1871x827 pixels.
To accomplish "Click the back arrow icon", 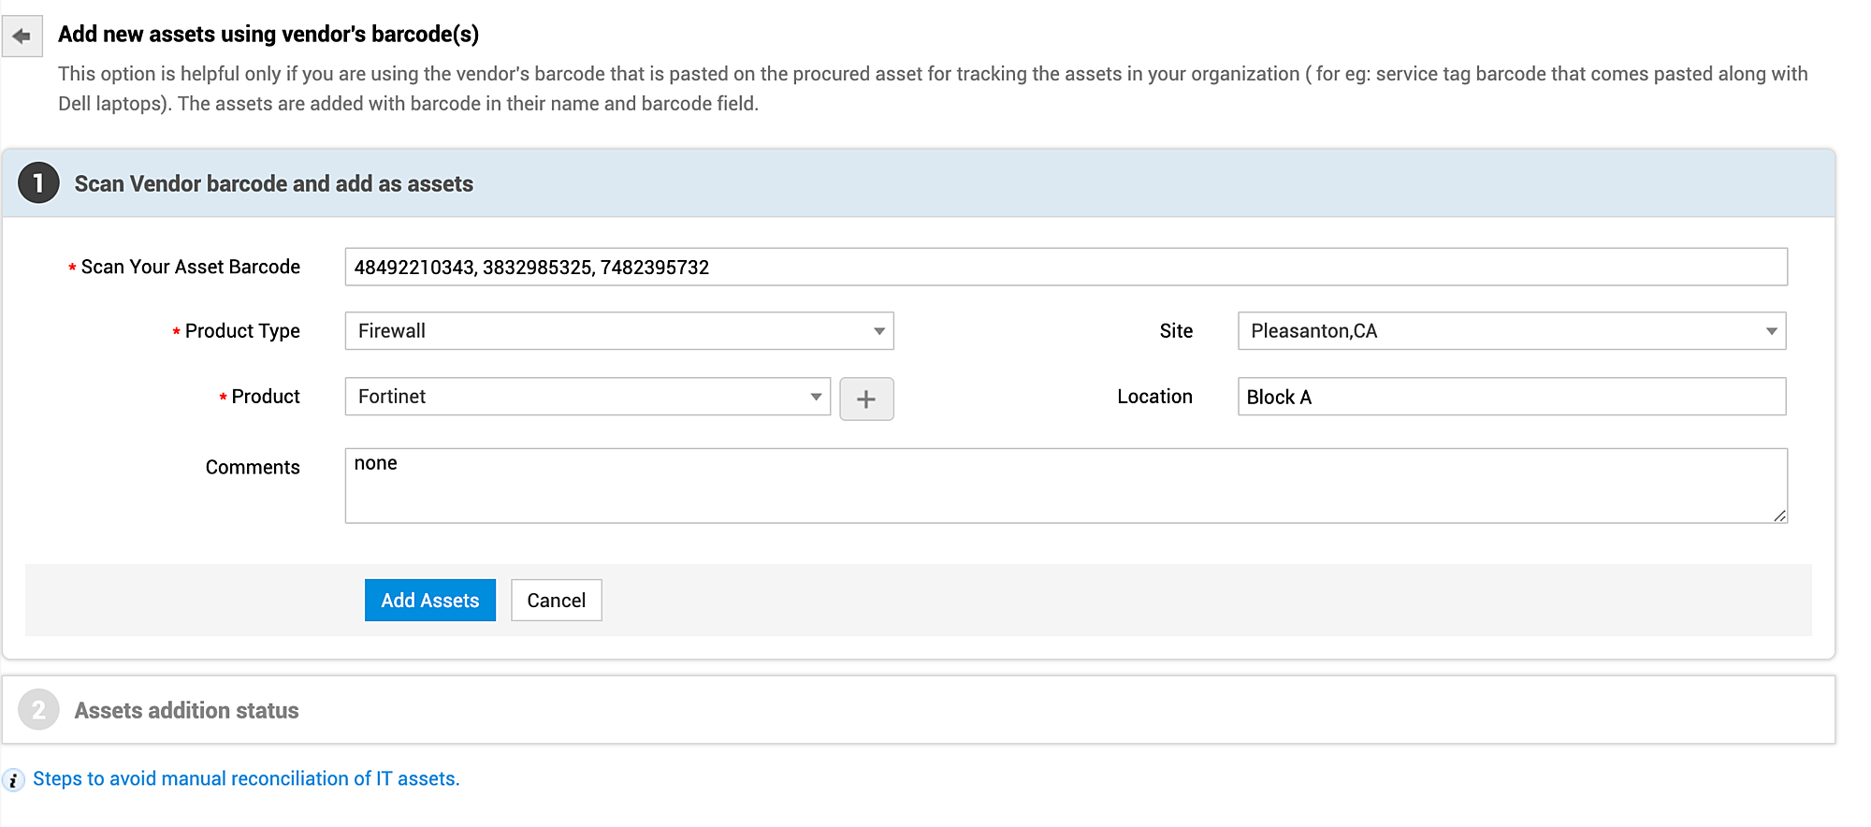I will coord(22,36).
